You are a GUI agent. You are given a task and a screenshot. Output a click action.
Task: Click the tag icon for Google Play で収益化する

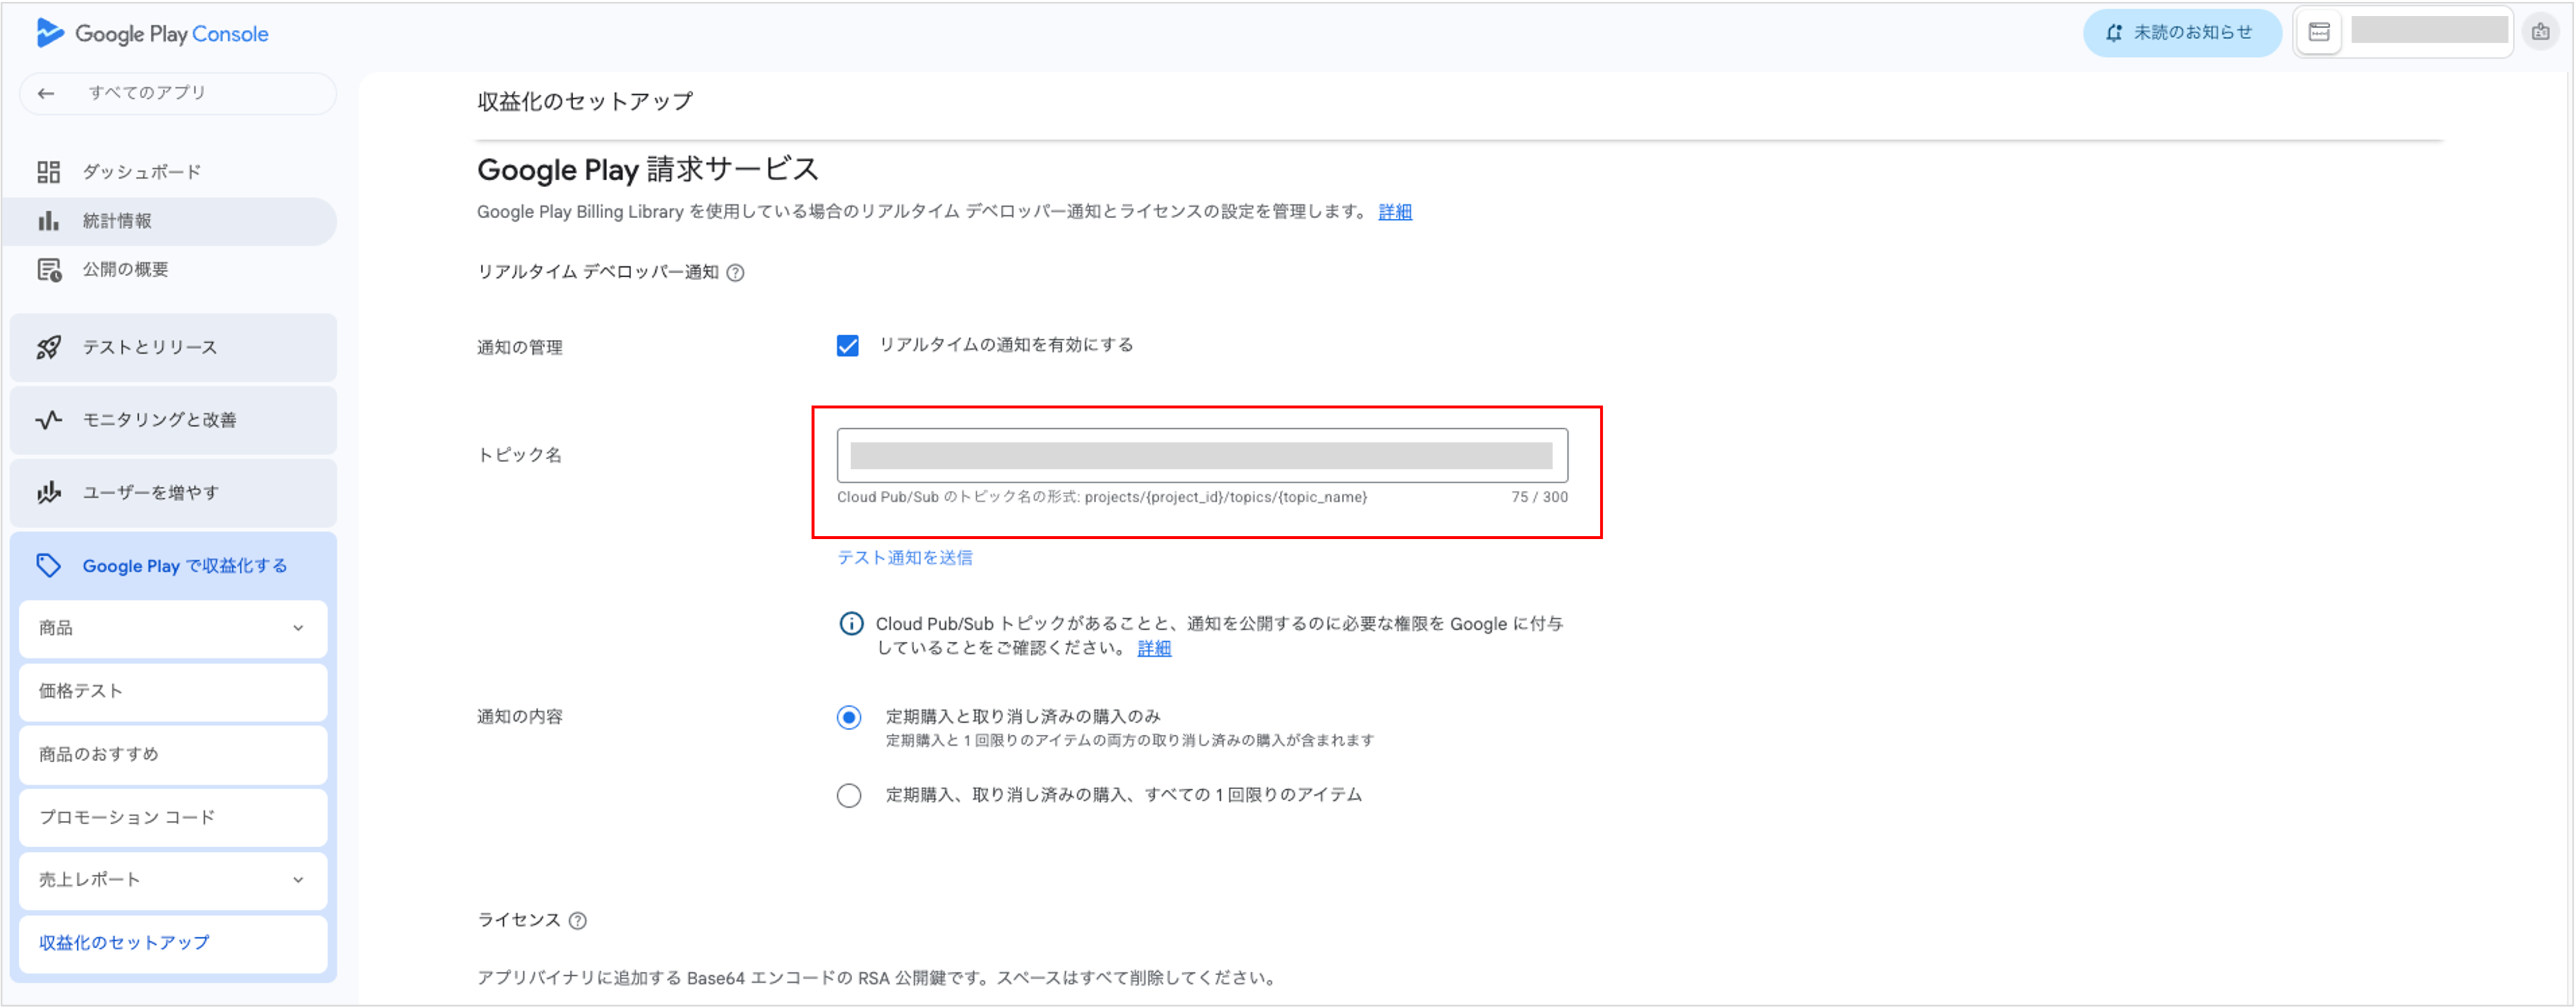pyautogui.click(x=48, y=566)
